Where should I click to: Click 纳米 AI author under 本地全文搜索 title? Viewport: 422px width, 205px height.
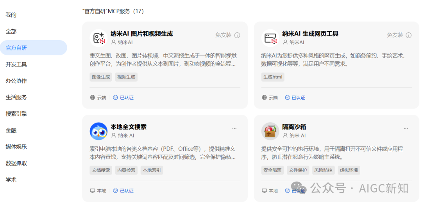pos(123,135)
